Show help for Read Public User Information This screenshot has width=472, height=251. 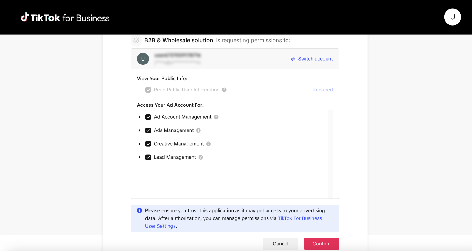pyautogui.click(x=224, y=90)
